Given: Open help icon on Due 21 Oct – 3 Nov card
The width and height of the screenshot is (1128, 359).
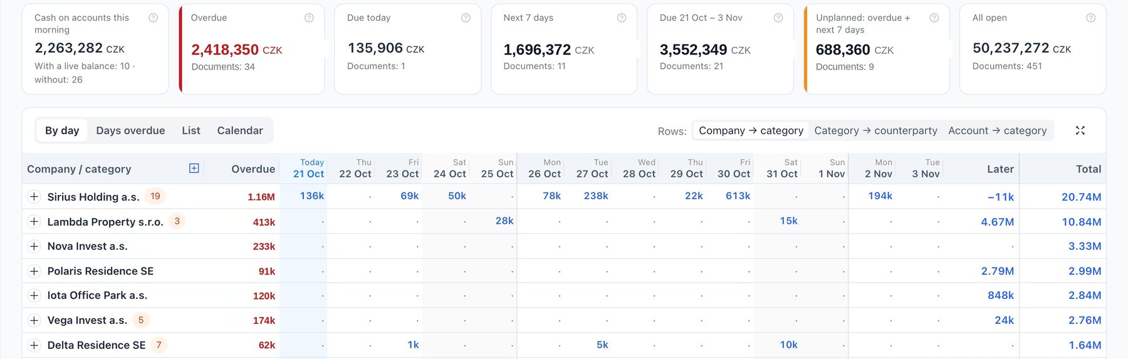Looking at the screenshot, I should 778,18.
